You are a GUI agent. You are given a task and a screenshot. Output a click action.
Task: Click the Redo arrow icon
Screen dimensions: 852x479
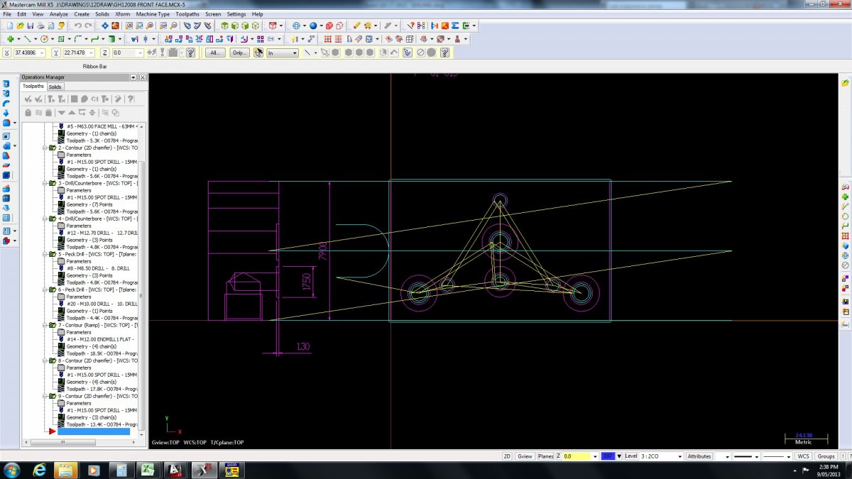tap(88, 26)
